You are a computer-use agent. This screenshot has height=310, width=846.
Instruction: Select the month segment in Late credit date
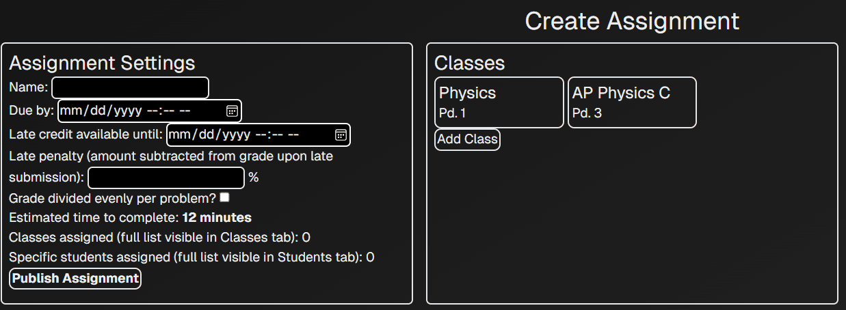pos(178,135)
